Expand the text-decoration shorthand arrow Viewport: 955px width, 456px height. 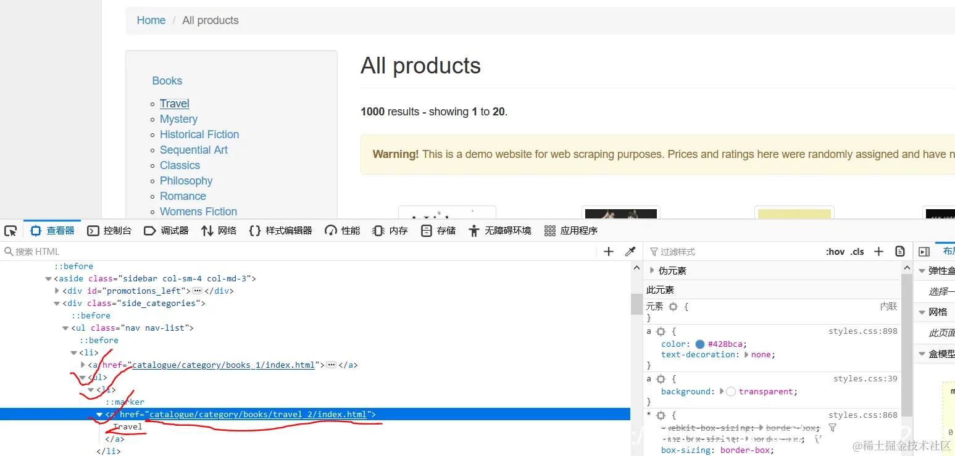pyautogui.click(x=747, y=355)
